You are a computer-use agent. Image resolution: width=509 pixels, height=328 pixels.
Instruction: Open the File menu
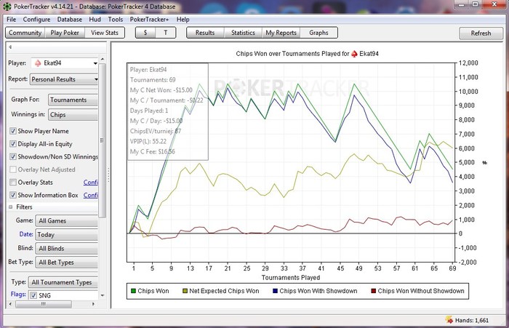coord(12,20)
